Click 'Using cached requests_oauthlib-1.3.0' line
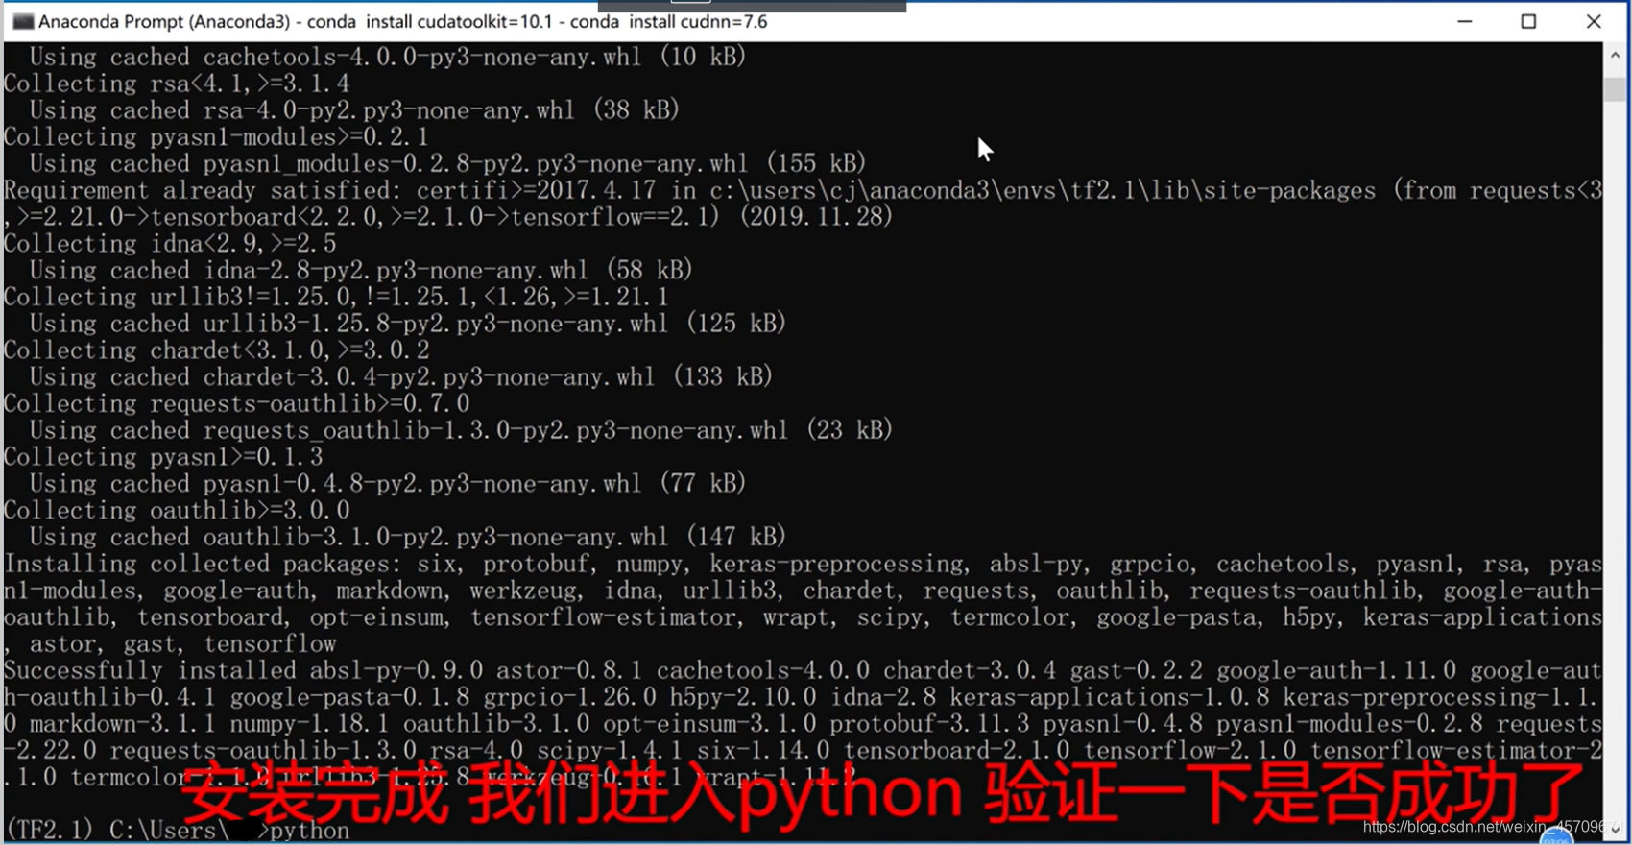 point(461,430)
